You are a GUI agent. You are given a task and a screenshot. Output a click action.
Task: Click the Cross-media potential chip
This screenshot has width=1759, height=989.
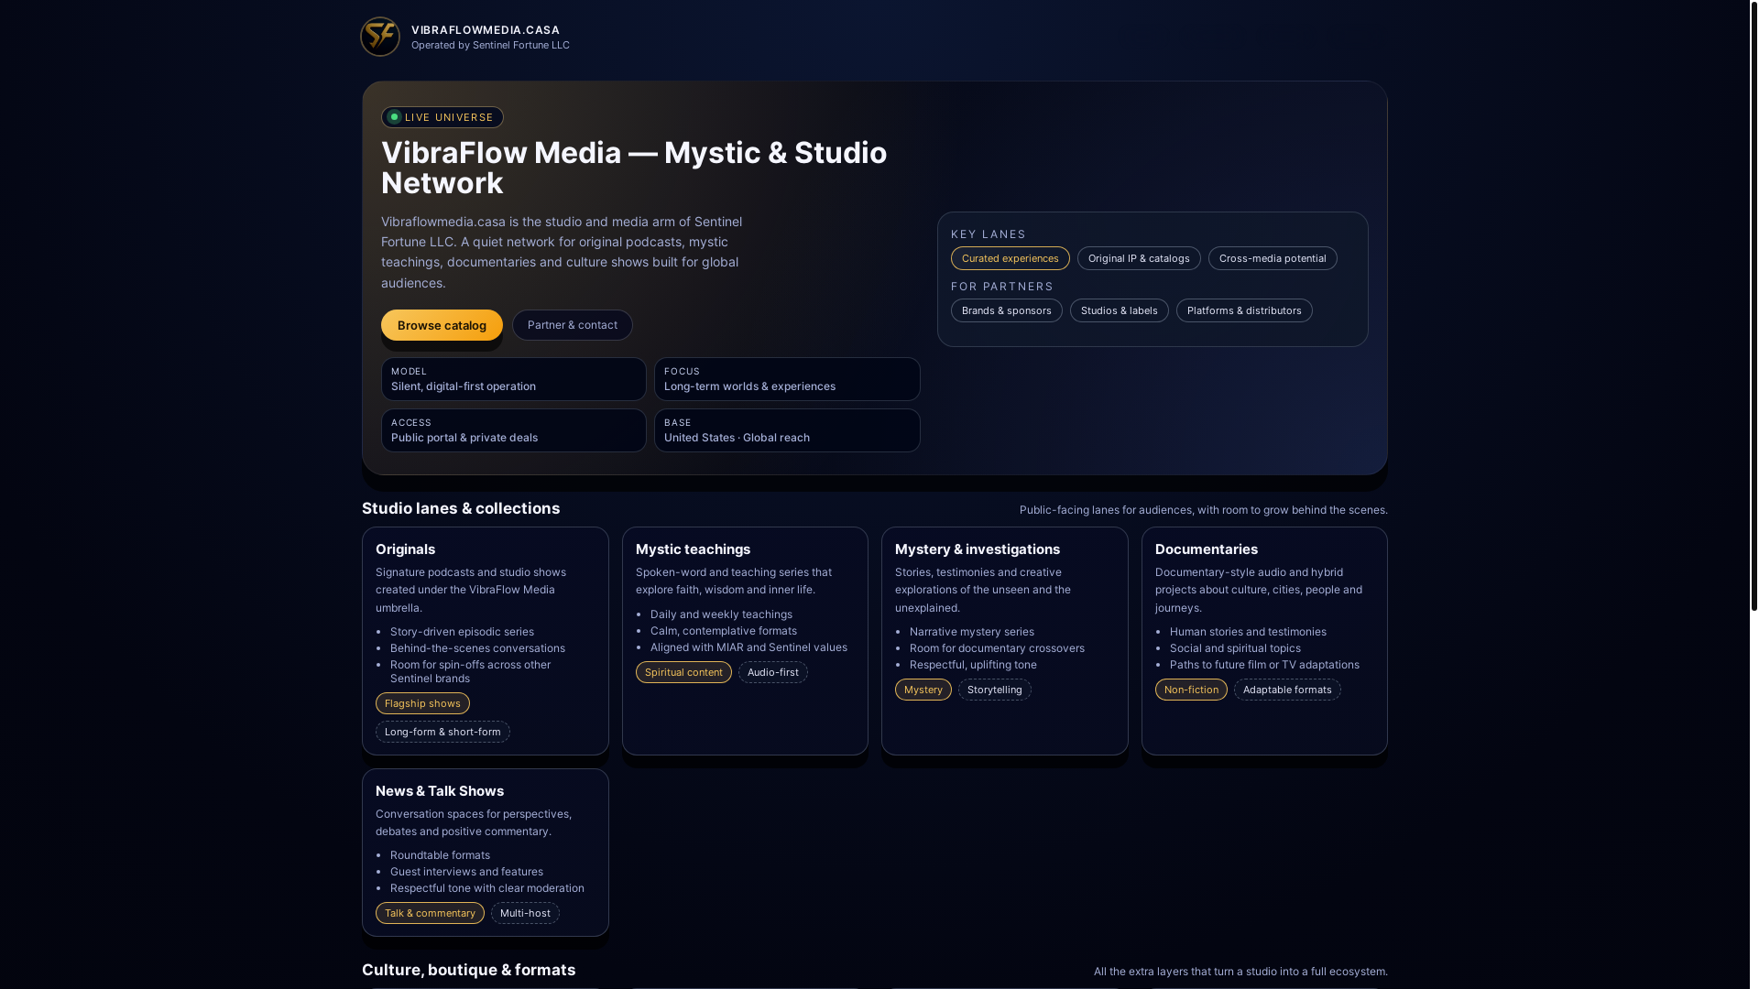pos(1273,258)
